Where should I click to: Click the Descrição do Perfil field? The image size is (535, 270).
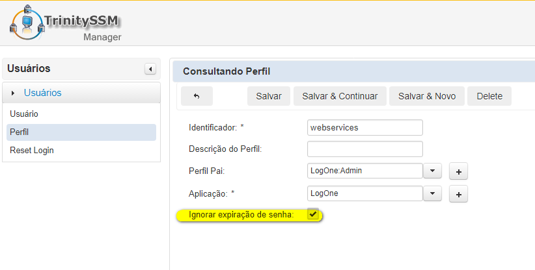364,149
